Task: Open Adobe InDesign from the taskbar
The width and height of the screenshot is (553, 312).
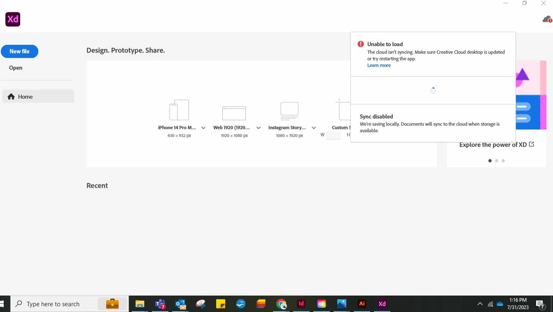Action: pos(301,304)
